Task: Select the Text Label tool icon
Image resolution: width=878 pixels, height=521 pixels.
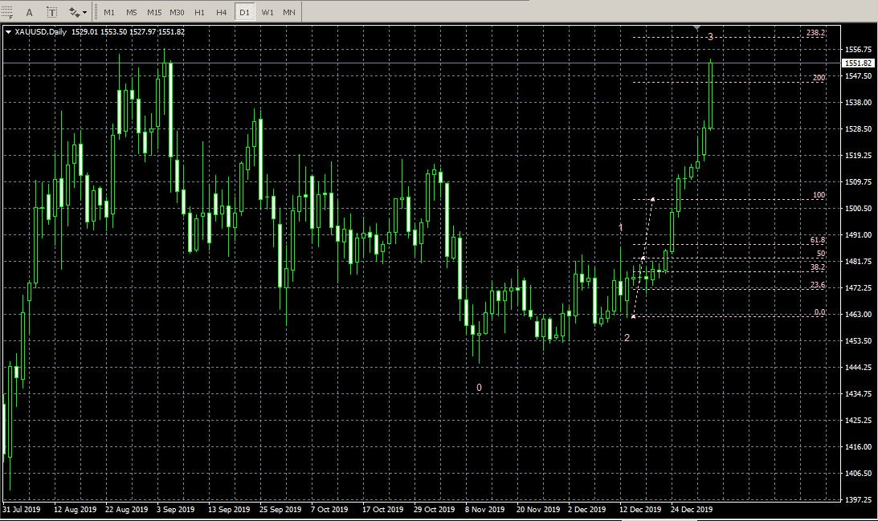Action: 51,12
